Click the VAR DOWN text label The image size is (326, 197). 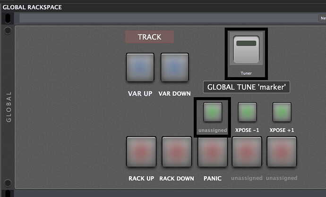pos(174,93)
